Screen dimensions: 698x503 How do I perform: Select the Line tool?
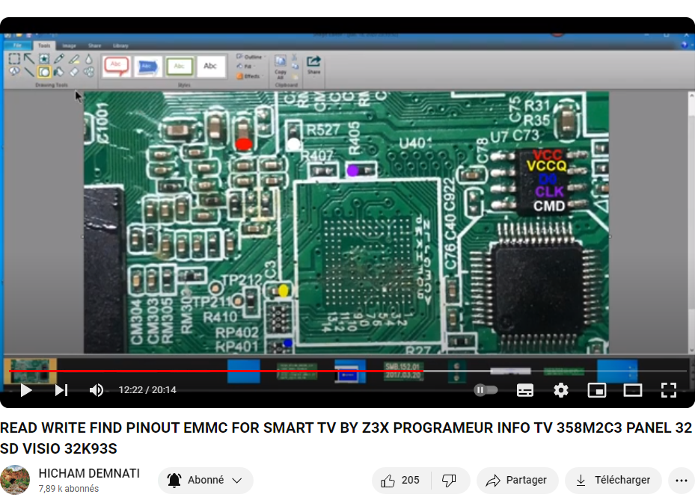pos(29,72)
